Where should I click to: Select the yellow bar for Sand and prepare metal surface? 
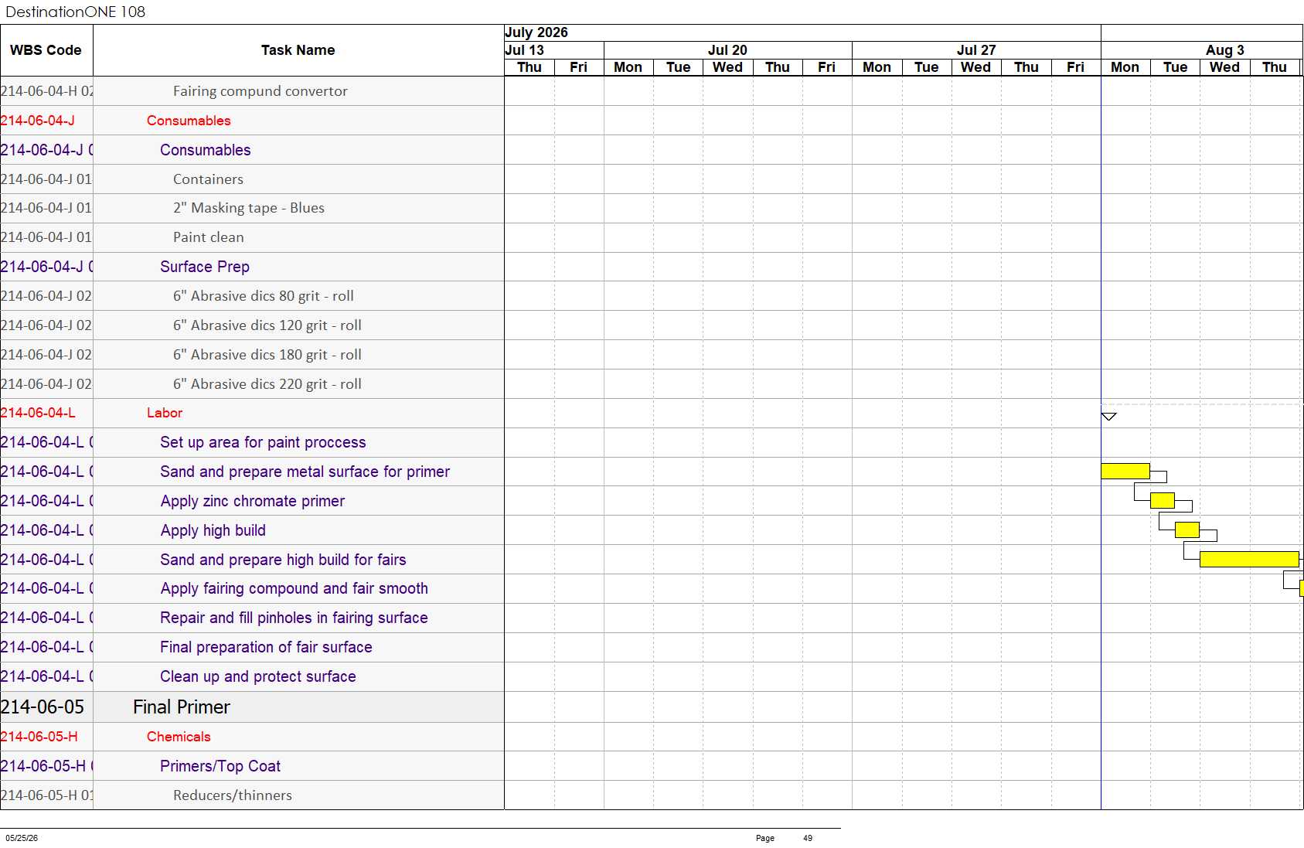click(x=1125, y=471)
